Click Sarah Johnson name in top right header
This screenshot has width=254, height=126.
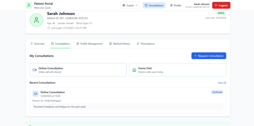[202, 4]
